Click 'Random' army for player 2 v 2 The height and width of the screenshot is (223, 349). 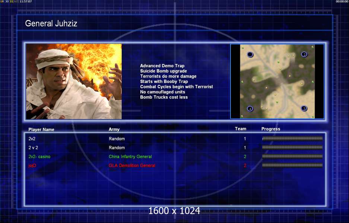(117, 148)
